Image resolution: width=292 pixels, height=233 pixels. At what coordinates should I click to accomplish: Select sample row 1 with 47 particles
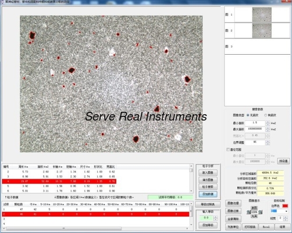tap(95, 209)
